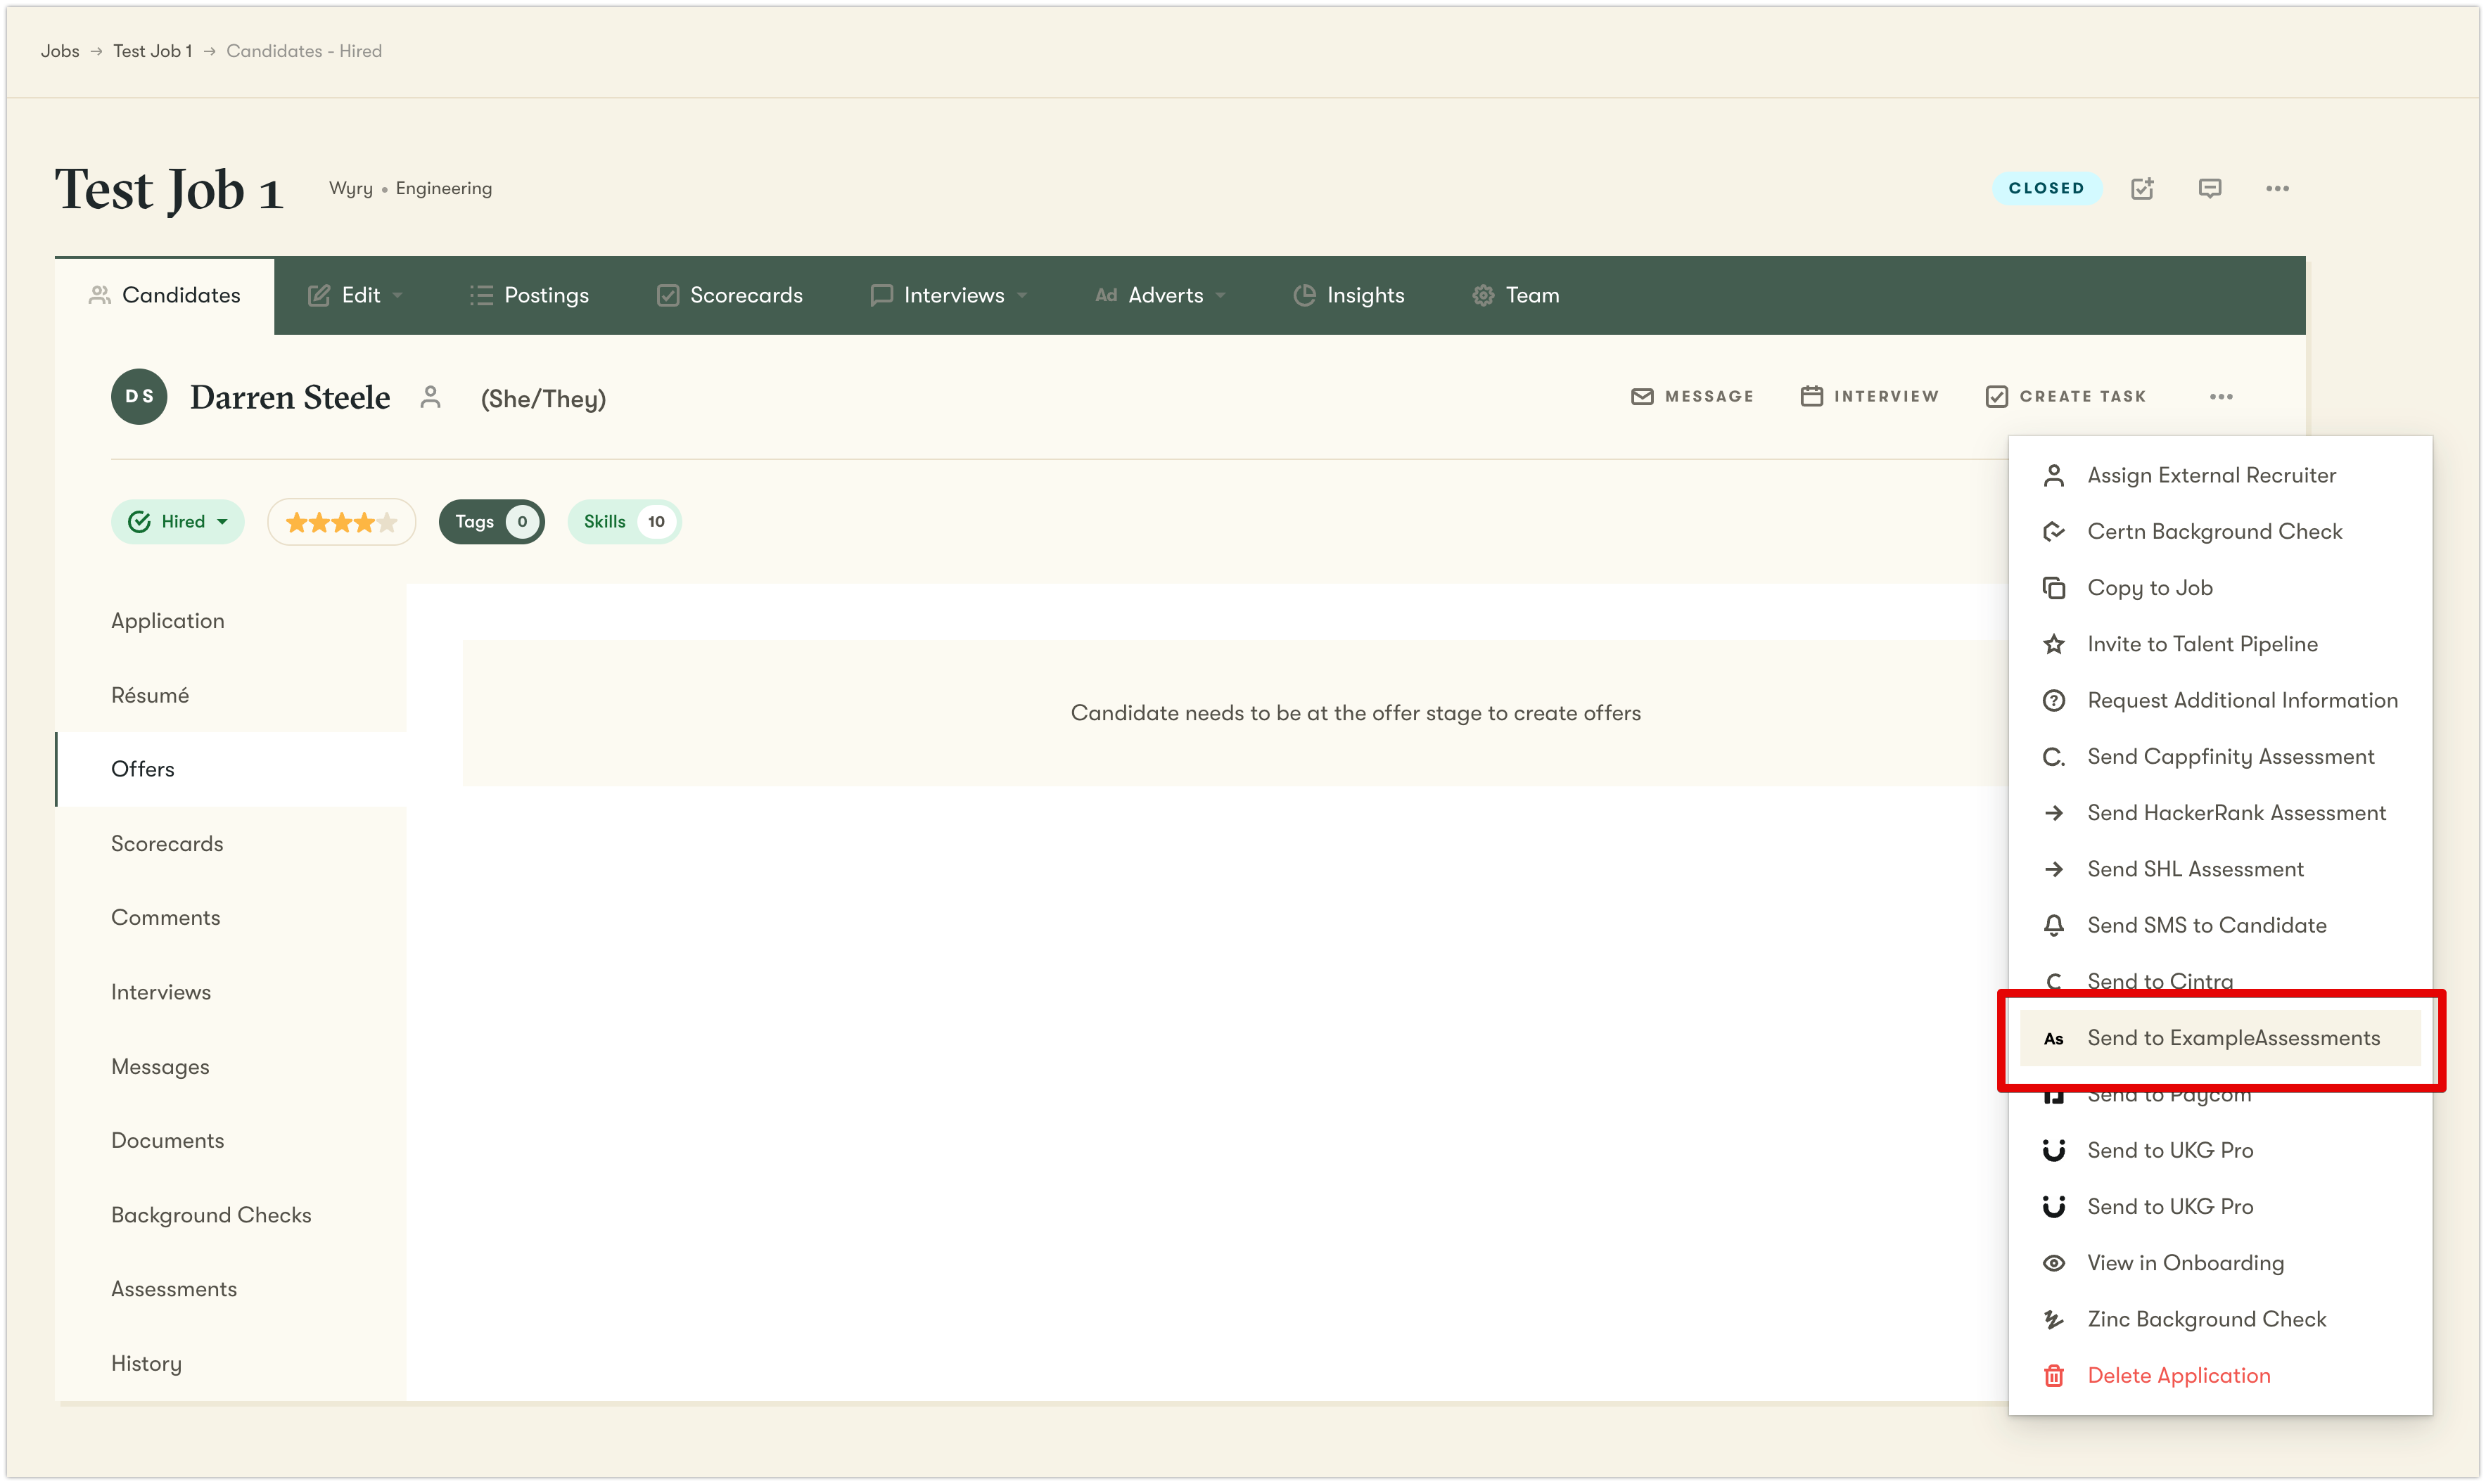Open the Background Checks sidebar section
Screen dimensions: 2486x1484
point(211,1215)
